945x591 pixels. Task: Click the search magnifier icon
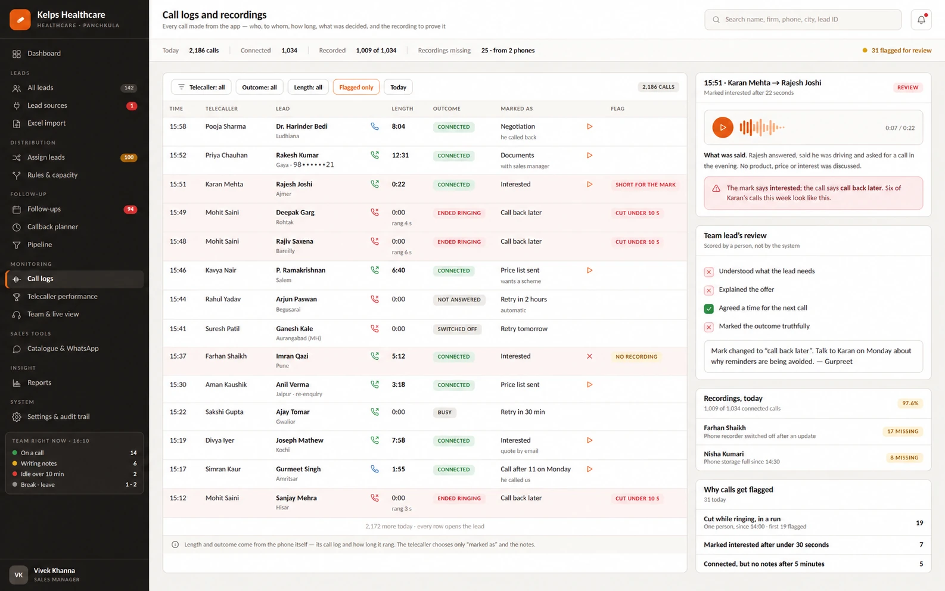pyautogui.click(x=716, y=20)
